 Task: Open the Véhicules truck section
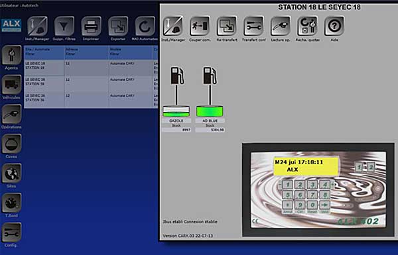(x=11, y=85)
